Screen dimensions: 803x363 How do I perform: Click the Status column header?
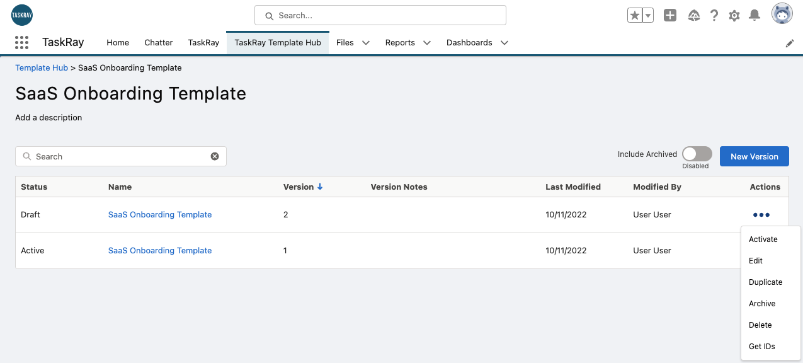[34, 187]
